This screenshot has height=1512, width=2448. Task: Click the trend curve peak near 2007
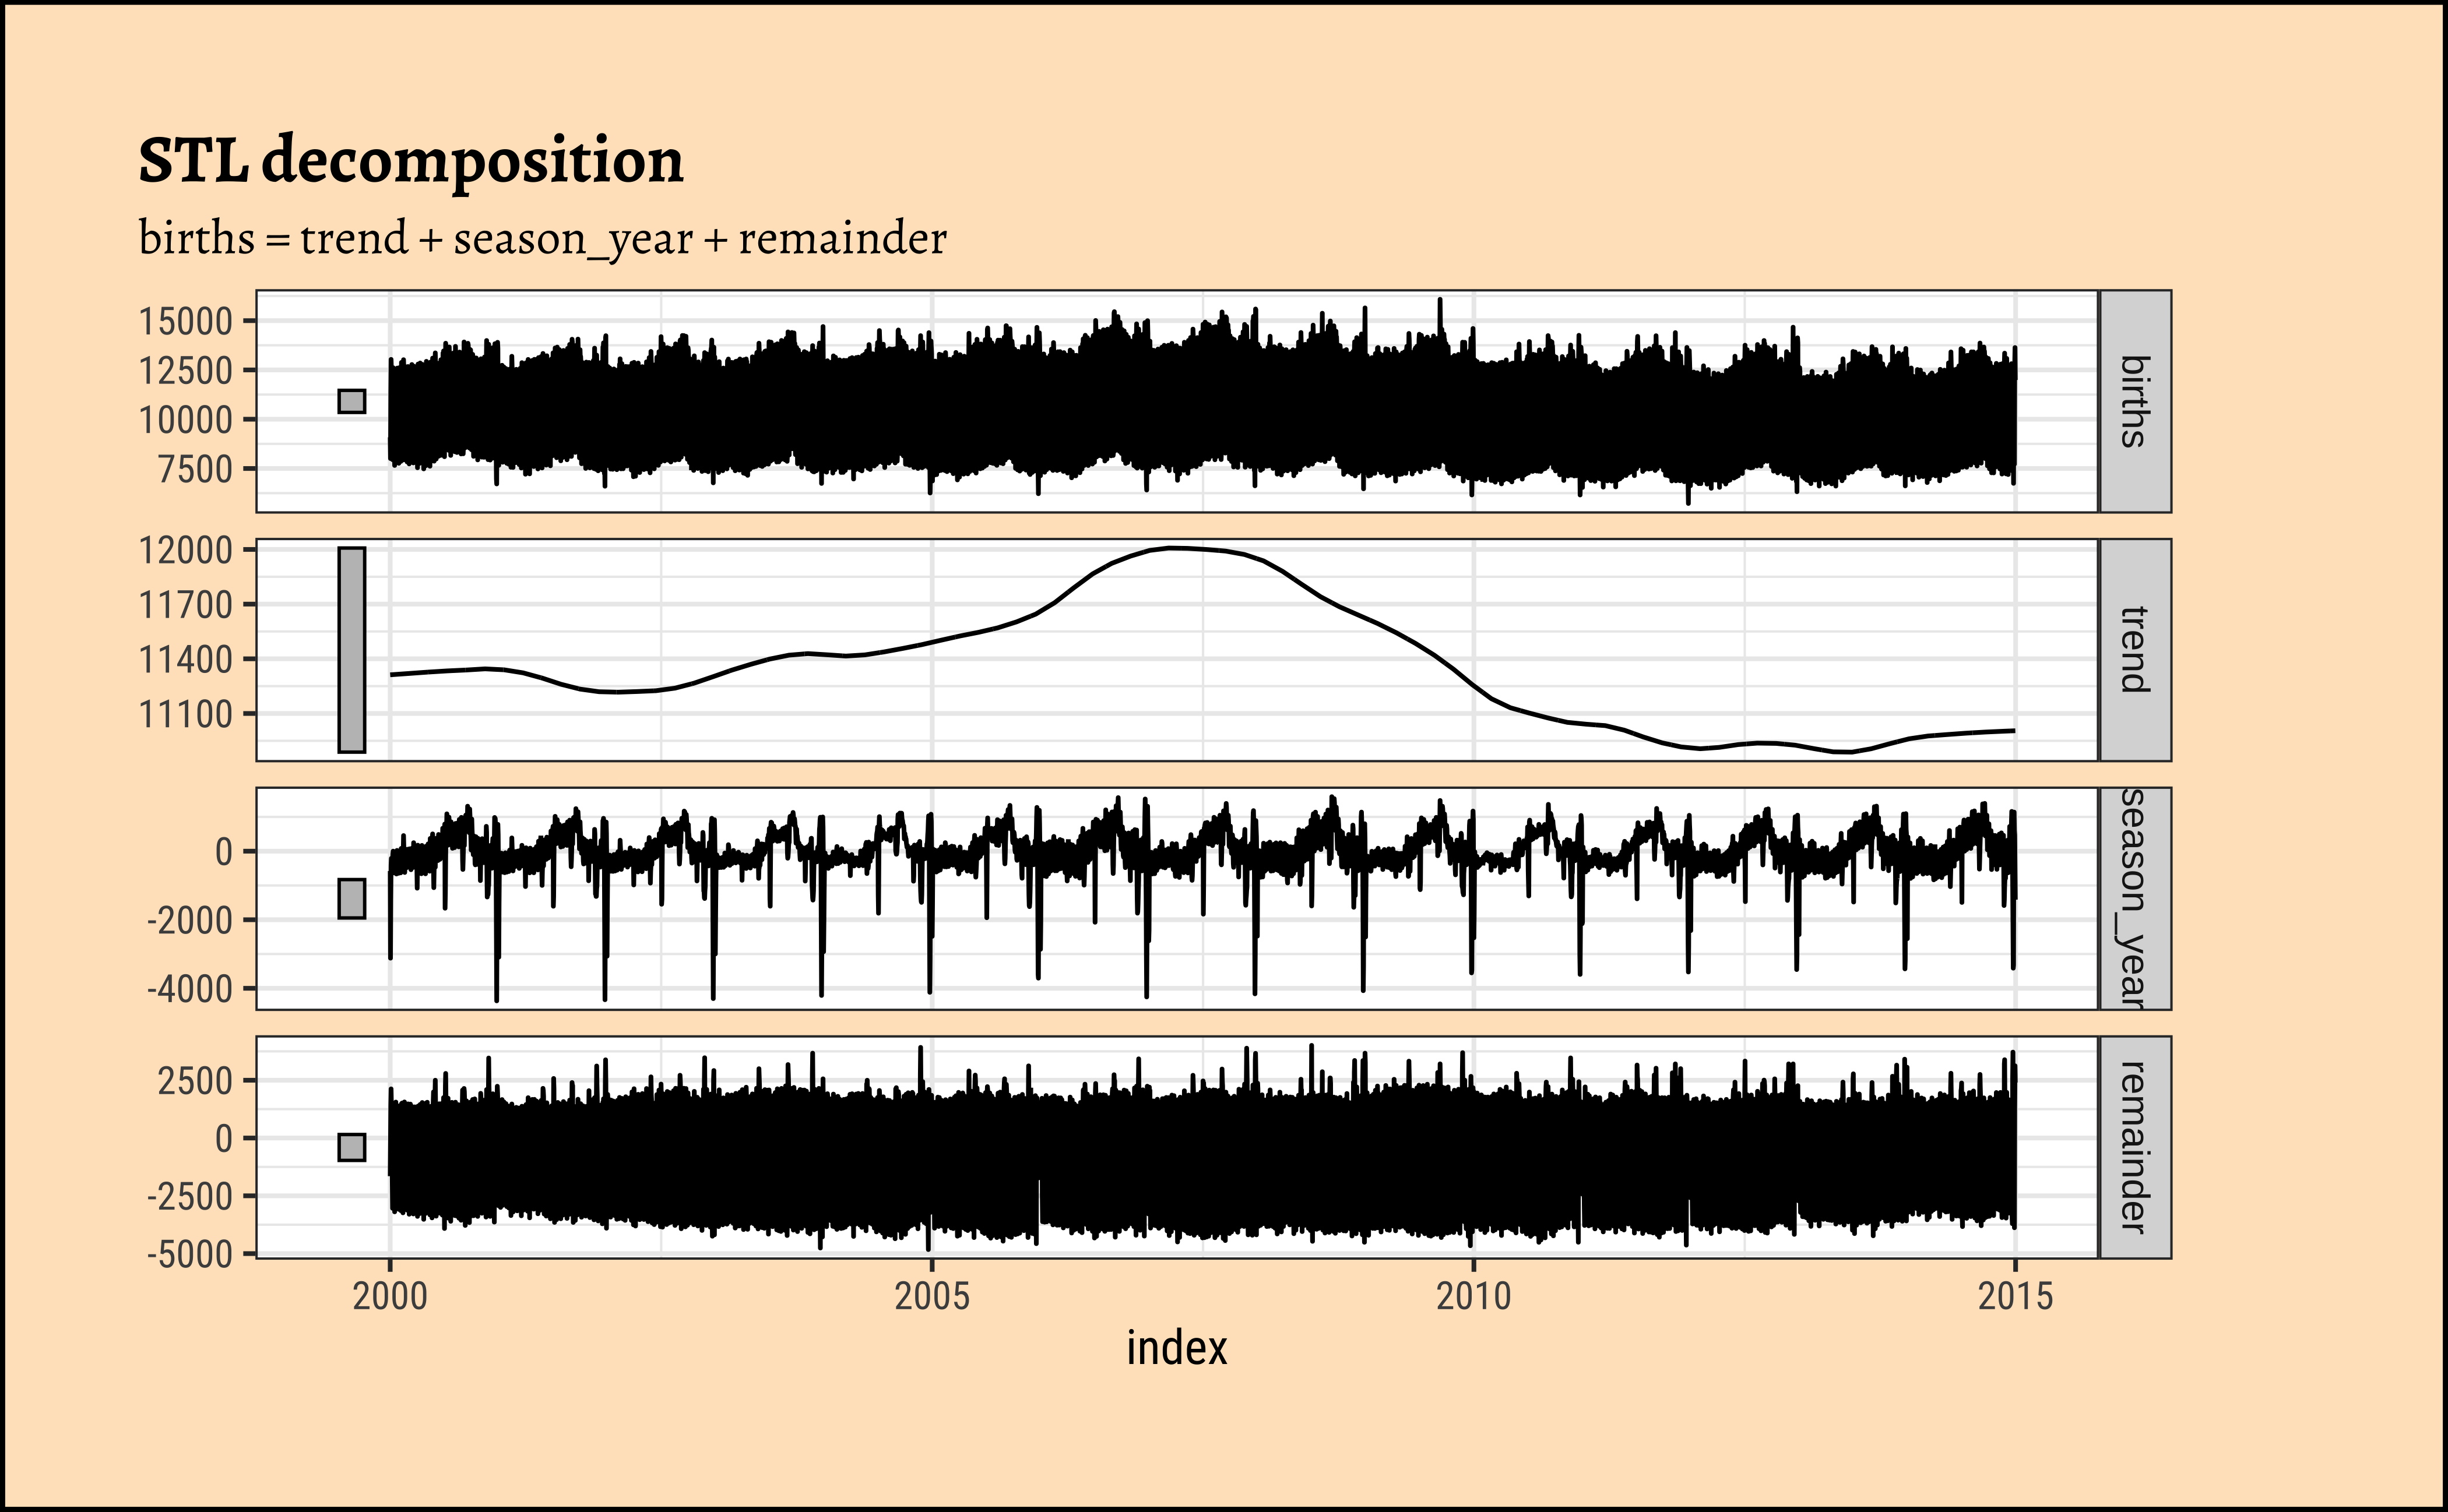click(1173, 548)
